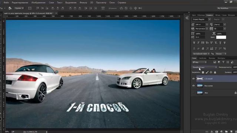Image resolution: width=237 pixels, height=133 pixels.
Task: Open the Фильтр menu
Action: click(x=83, y=3)
